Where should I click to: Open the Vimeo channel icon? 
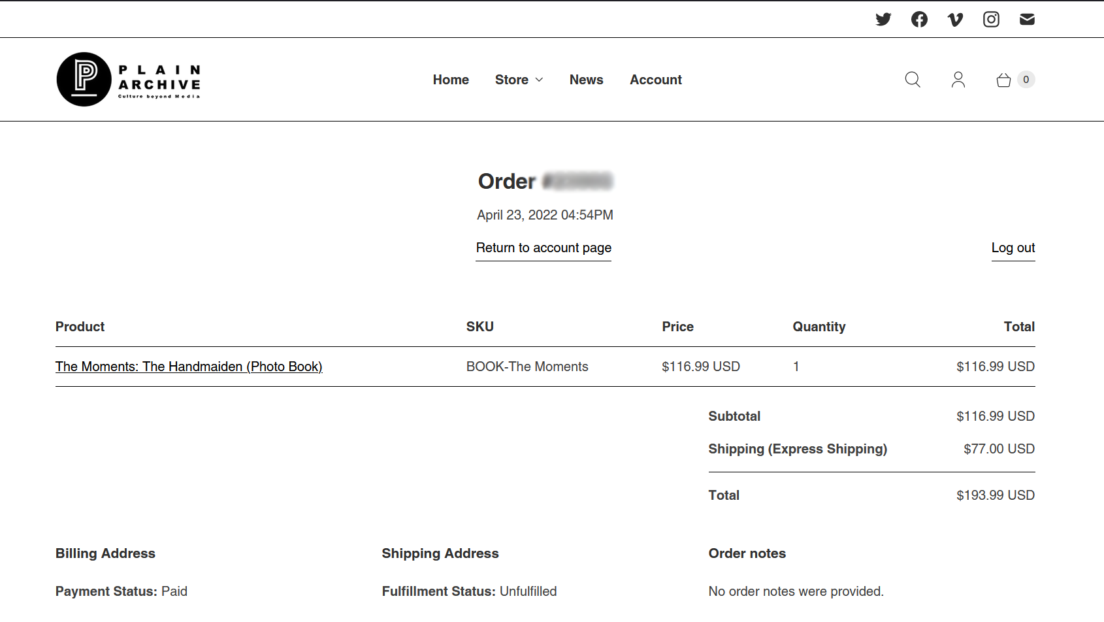[x=955, y=20]
